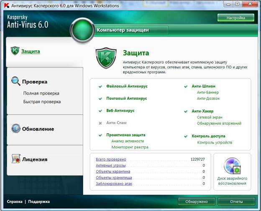Image resolution: width=261 pixels, height=211 pixels.
Task: Open Анти-Баннер sub-item
Action: coord(208,93)
